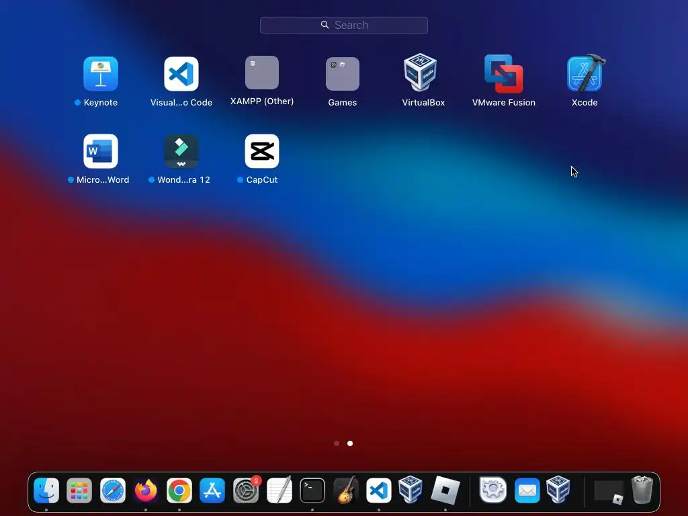Open Roblox from the Dock
Screen dimensions: 688x516
[445, 490]
